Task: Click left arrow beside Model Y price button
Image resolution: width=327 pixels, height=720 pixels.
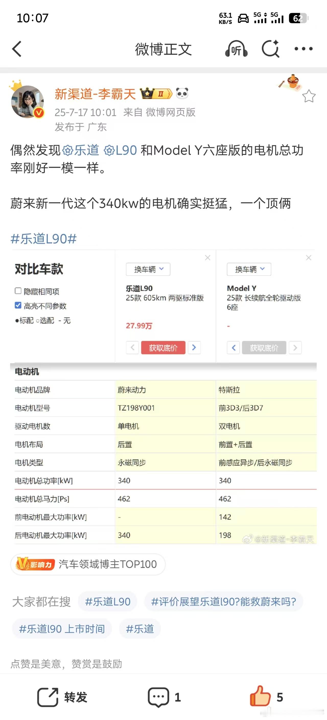Action: coord(233,348)
